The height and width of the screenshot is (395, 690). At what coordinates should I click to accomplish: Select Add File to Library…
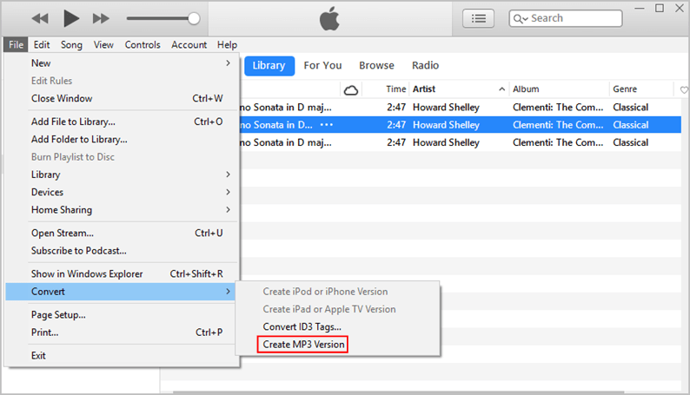pos(122,122)
